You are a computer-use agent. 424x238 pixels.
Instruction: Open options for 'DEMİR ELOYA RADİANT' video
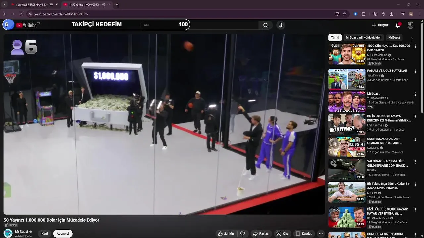[415, 139]
